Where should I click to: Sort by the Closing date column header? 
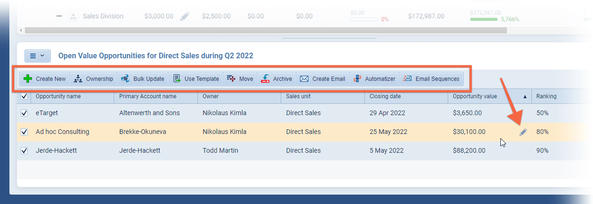(385, 96)
